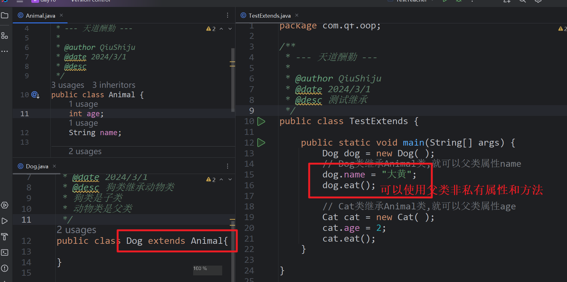Open Dog.java warnings indicator
This screenshot has width=567, height=282.
211,179
